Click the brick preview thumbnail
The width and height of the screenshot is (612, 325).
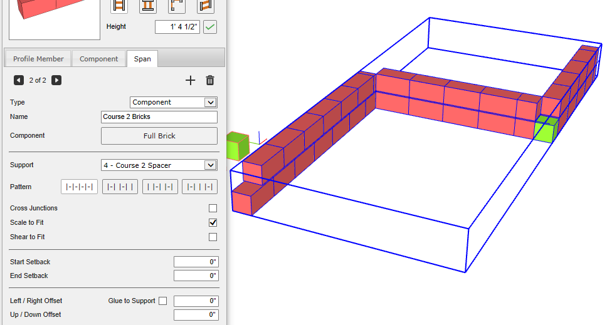(x=55, y=19)
